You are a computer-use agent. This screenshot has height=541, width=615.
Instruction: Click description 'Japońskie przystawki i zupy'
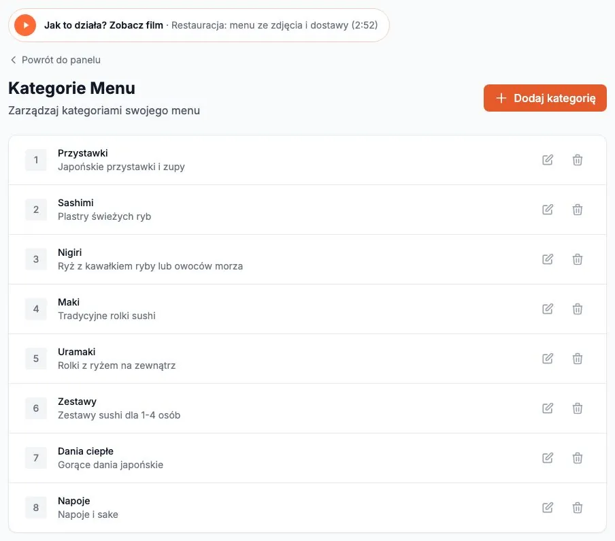click(x=121, y=167)
